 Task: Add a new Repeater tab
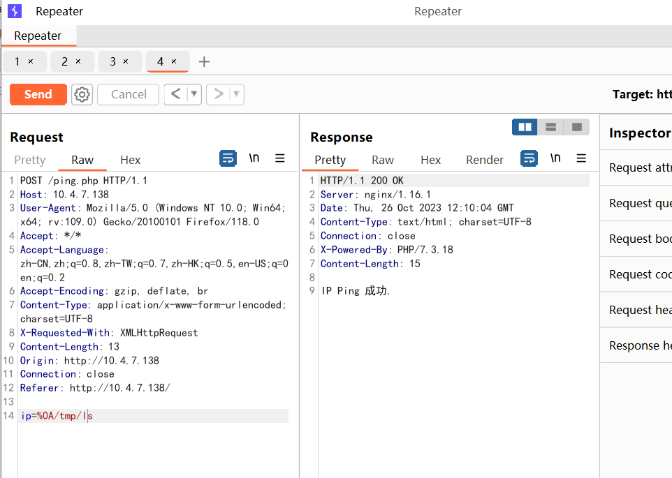204,61
